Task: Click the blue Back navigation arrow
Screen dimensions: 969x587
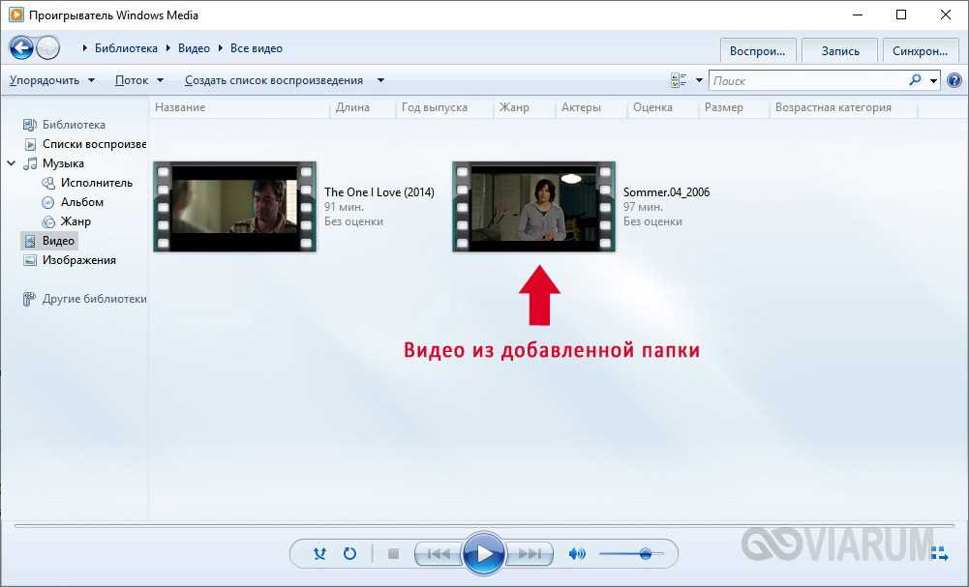Action: [x=21, y=47]
